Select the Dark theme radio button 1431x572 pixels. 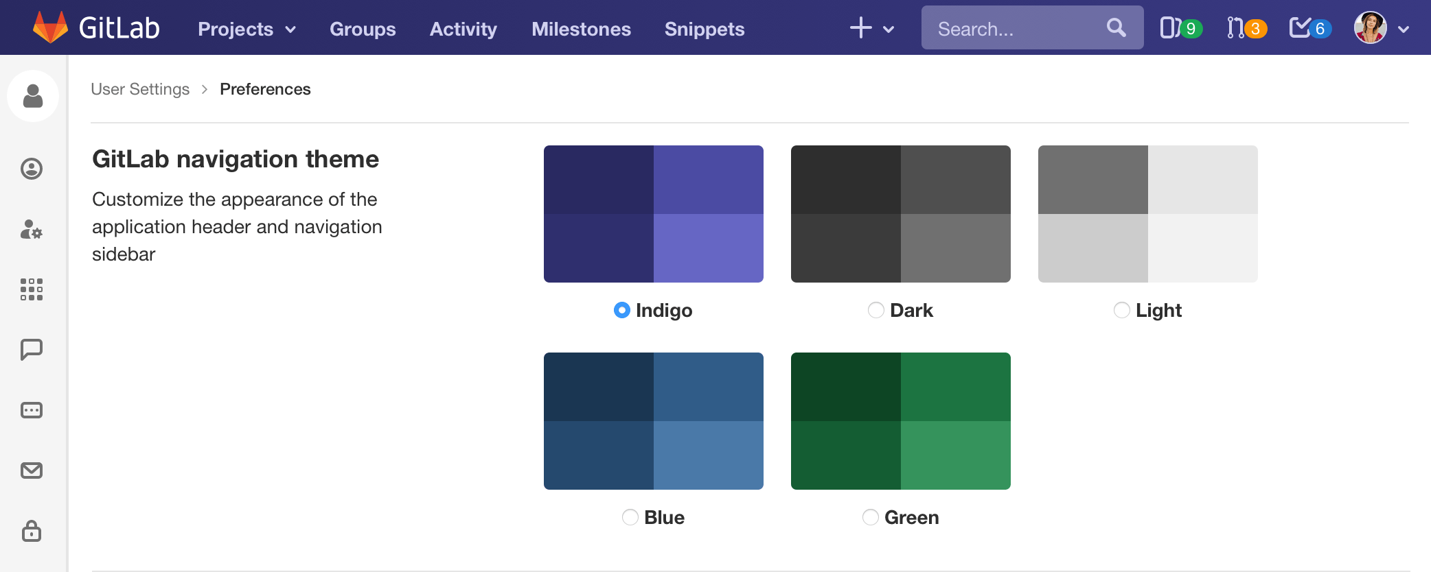876,310
